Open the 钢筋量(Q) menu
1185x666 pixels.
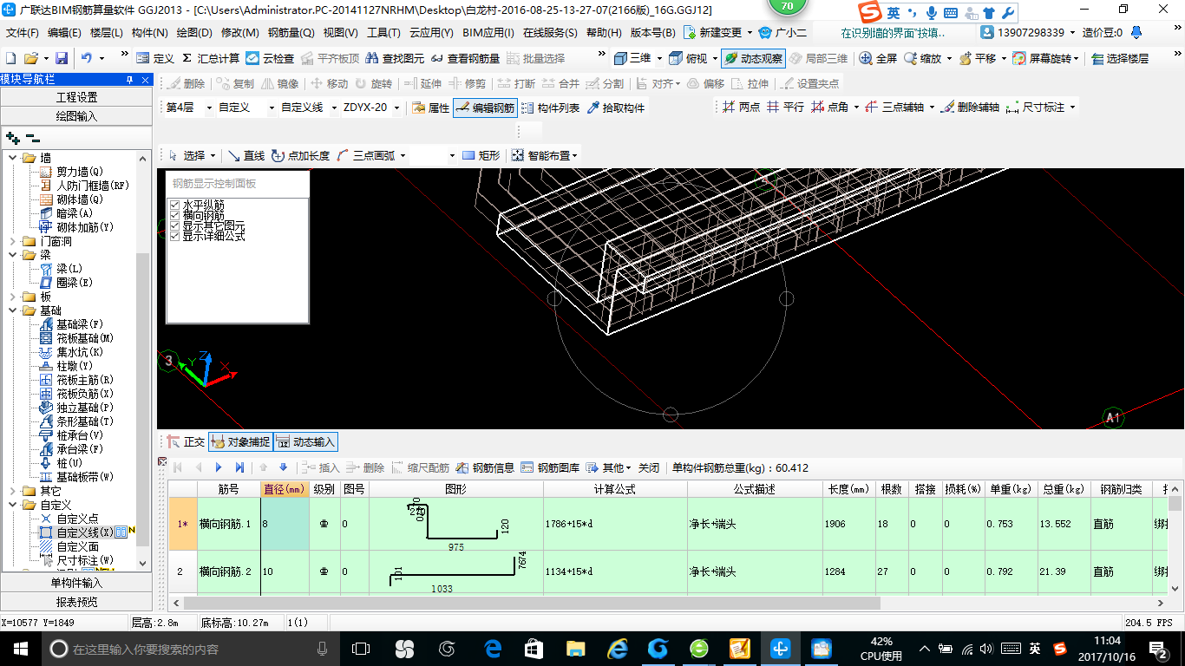pos(291,33)
